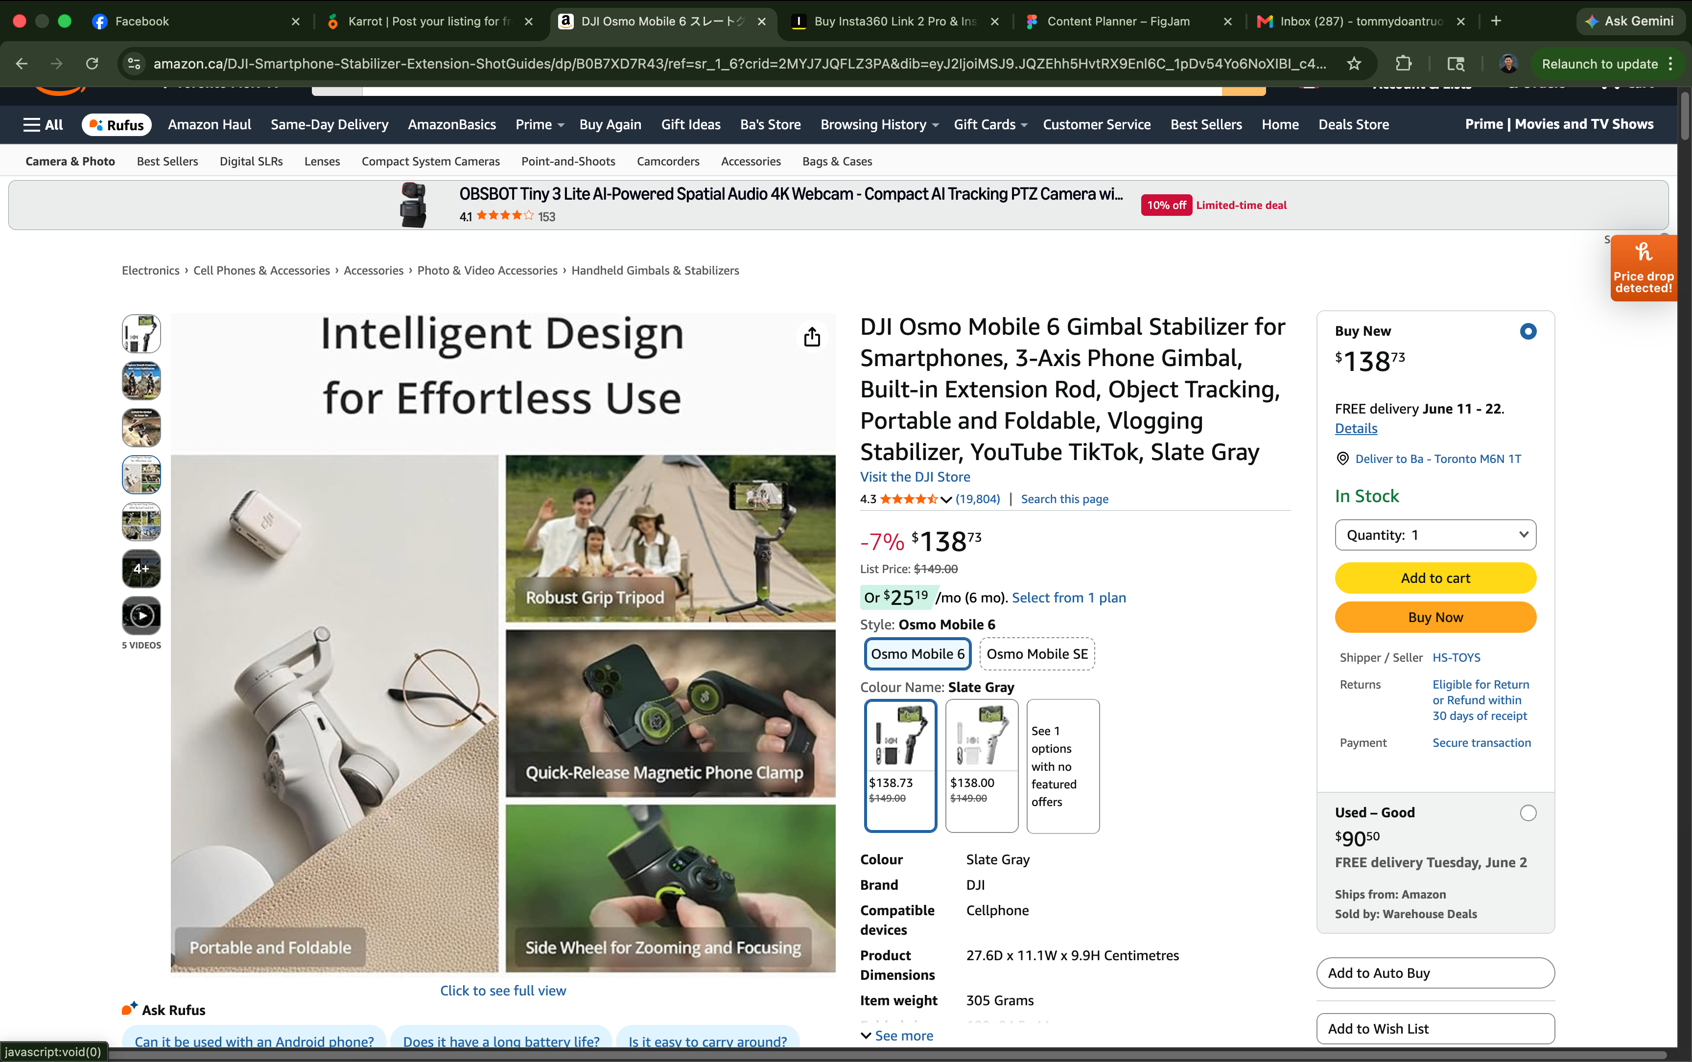Click the deliver-to location pin icon

pyautogui.click(x=1342, y=459)
